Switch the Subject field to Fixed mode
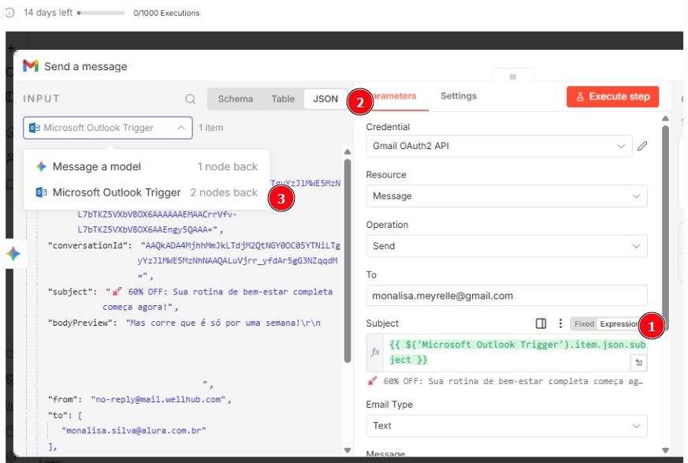The image size is (688, 463). click(586, 323)
